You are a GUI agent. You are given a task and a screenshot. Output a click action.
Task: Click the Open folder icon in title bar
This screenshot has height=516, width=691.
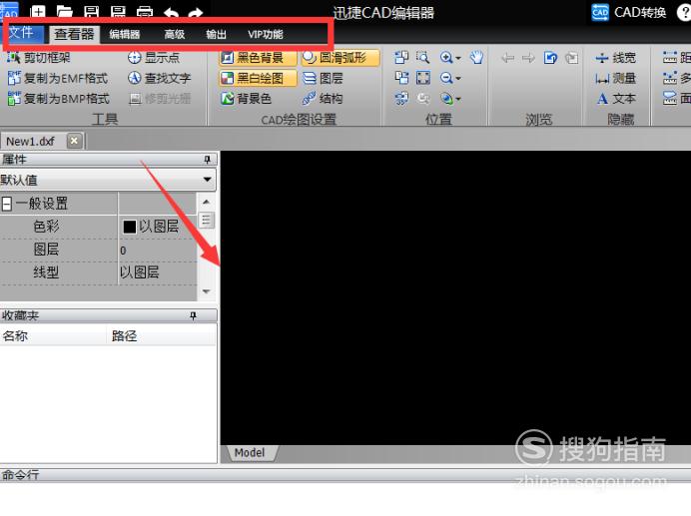point(64,11)
